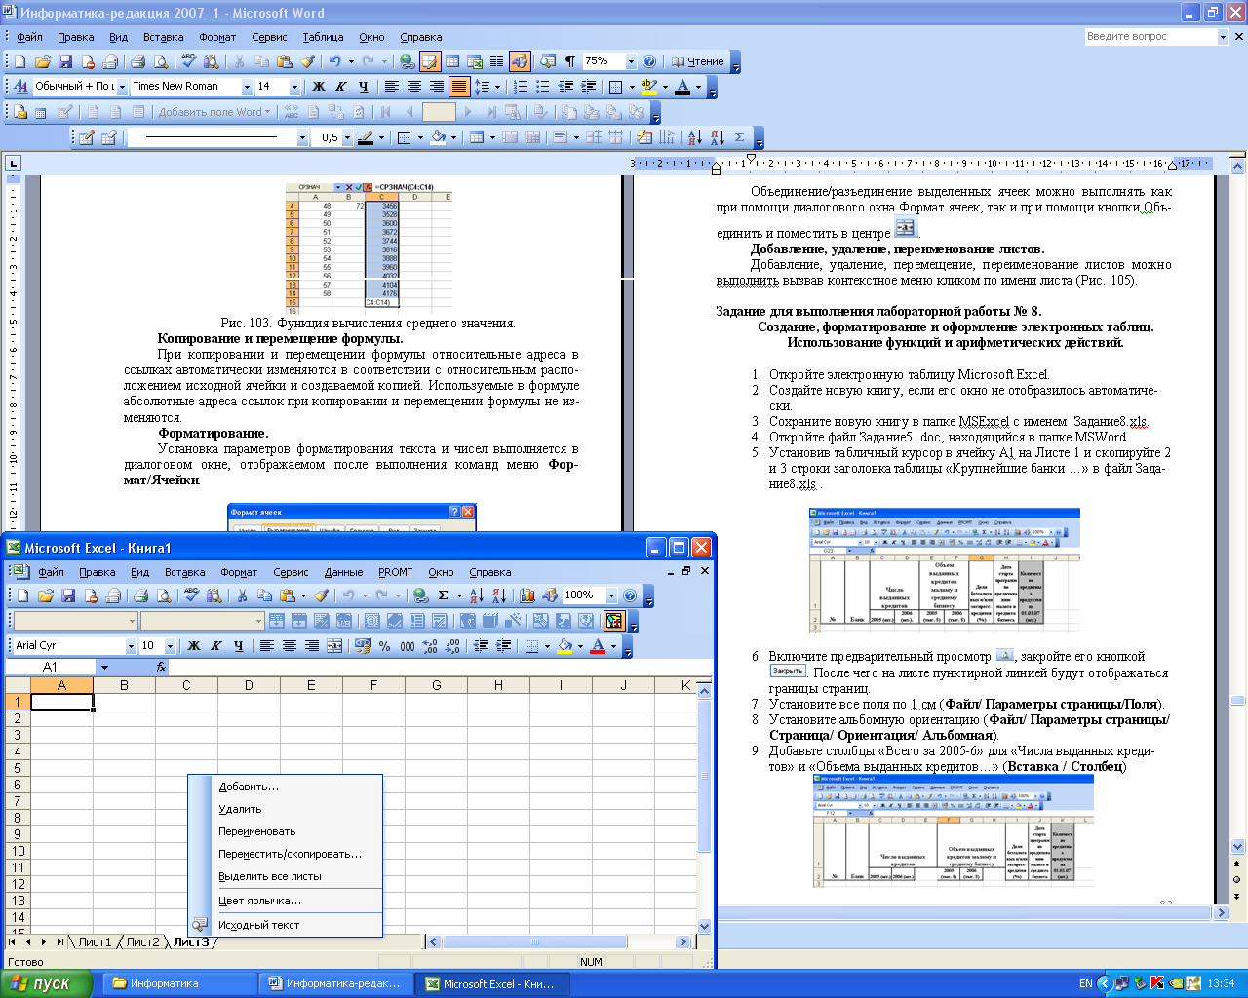Open Word font size 14 dropdown
Screen dimensions: 1248x998
click(x=294, y=87)
